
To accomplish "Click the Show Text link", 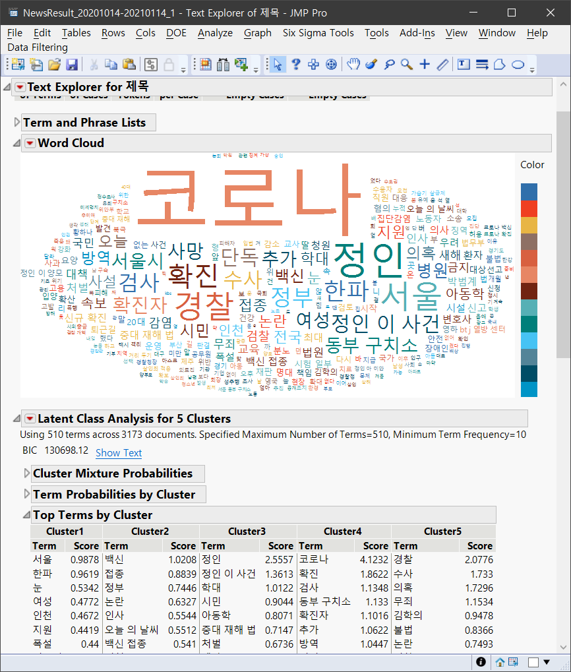I will [119, 453].
